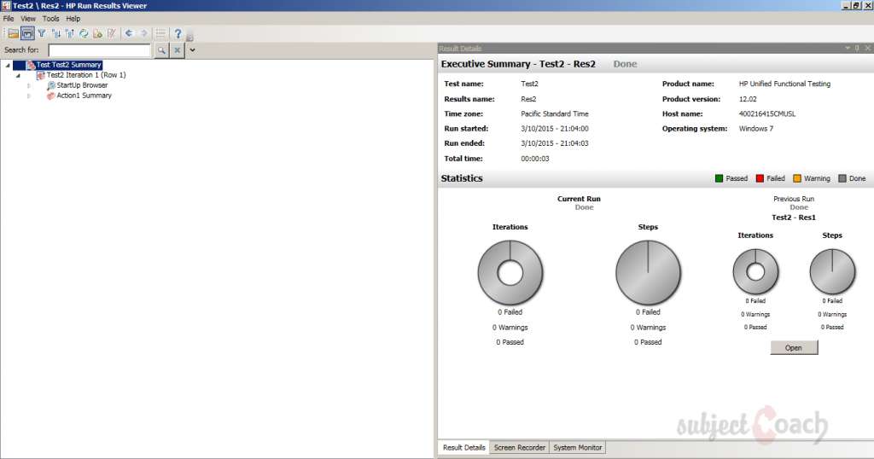Select Test2 Iteration 1 (Row 1) node

click(x=86, y=75)
